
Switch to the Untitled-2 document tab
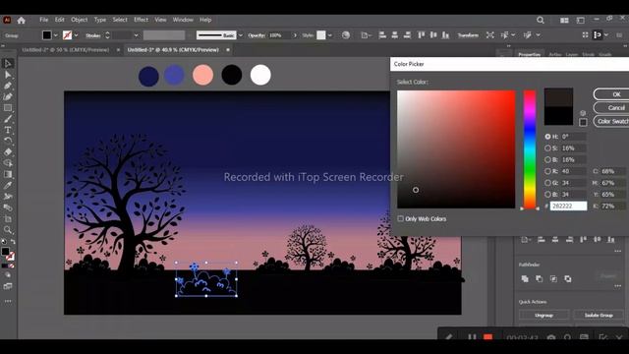[66, 50]
